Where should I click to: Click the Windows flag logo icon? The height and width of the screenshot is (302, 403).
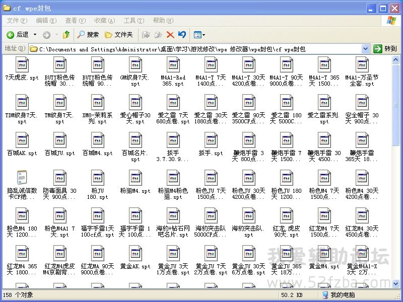pyautogui.click(x=391, y=20)
